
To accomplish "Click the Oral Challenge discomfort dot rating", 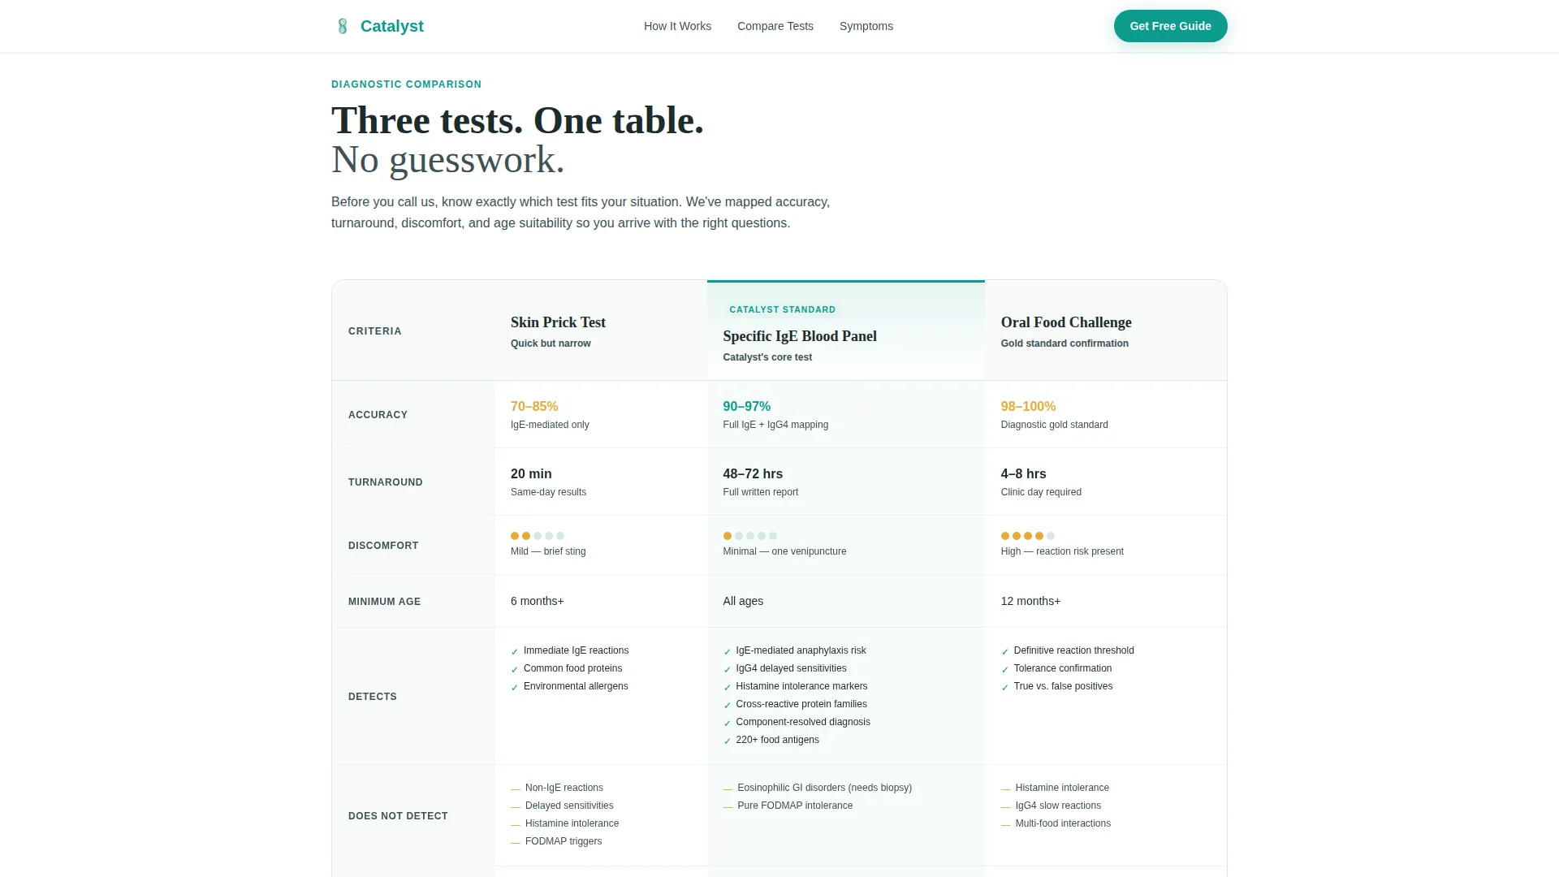I will pos(1028,536).
